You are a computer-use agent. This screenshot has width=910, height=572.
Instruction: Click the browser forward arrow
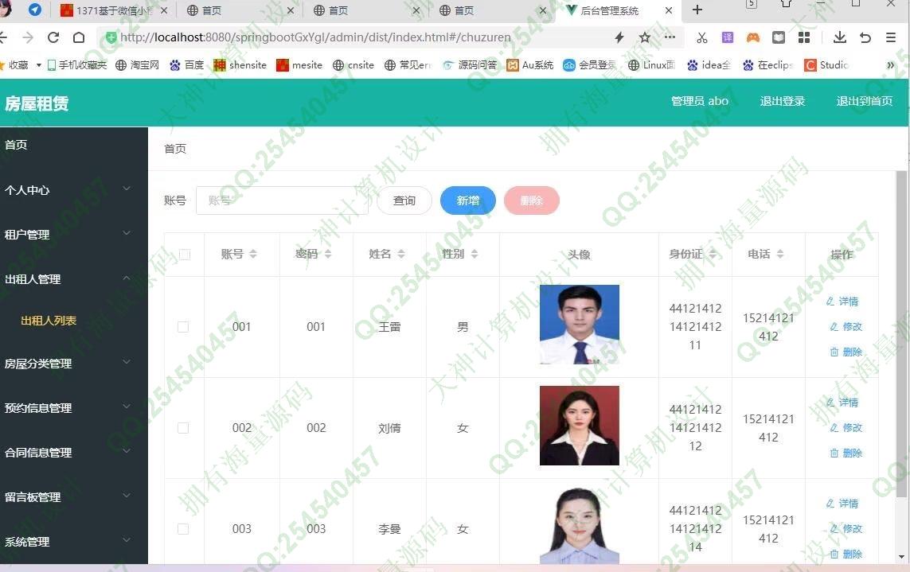[x=27, y=37]
